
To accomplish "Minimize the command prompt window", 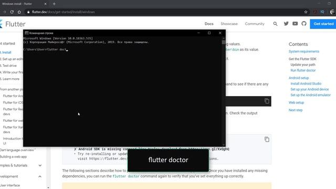I will [x=198, y=33].
